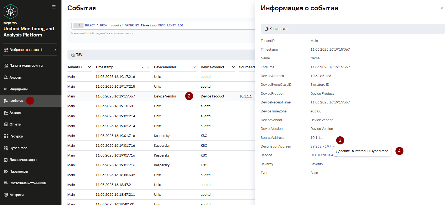Click the SourceAddress value 10.1.1.1 in panel
Image resolution: width=448 pixels, height=205 pixels.
317,138
